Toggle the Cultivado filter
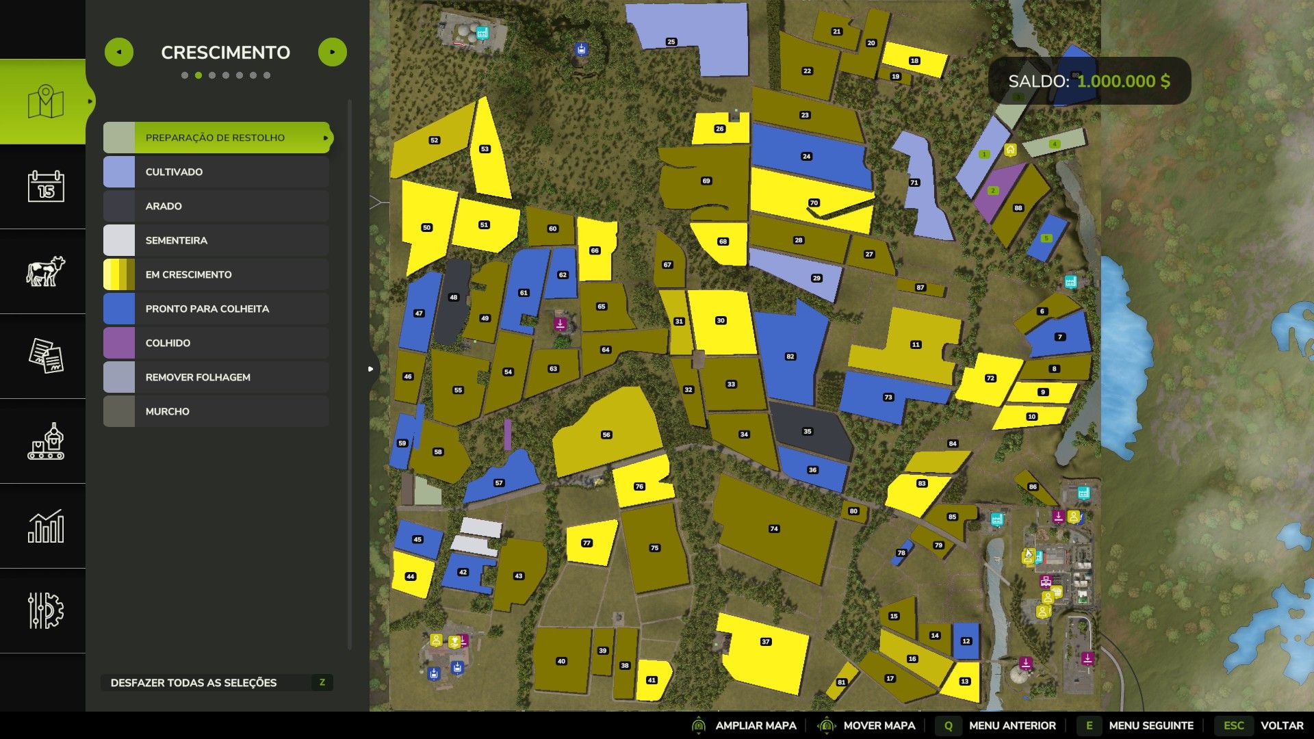Viewport: 1314px width, 739px height. 216,172
